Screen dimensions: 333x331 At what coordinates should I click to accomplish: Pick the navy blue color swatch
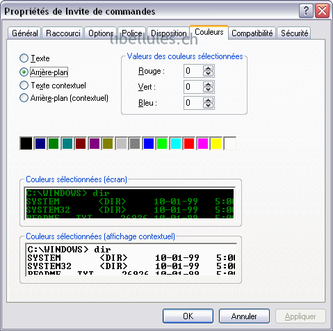click(x=40, y=143)
